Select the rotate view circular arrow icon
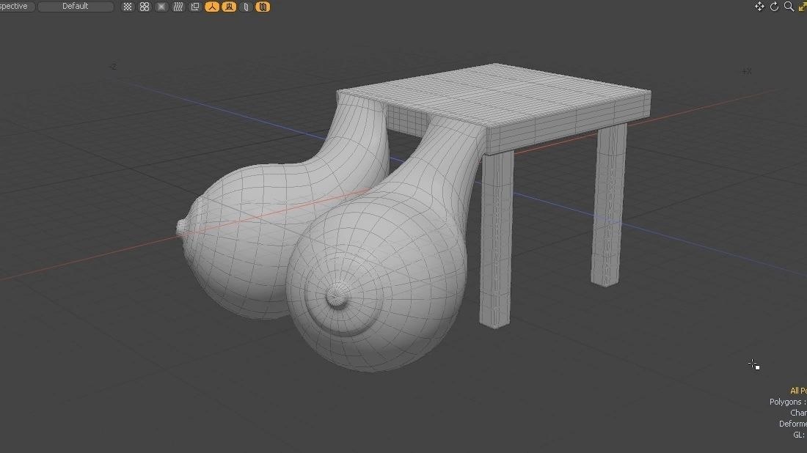This screenshot has width=807, height=453. tap(774, 6)
